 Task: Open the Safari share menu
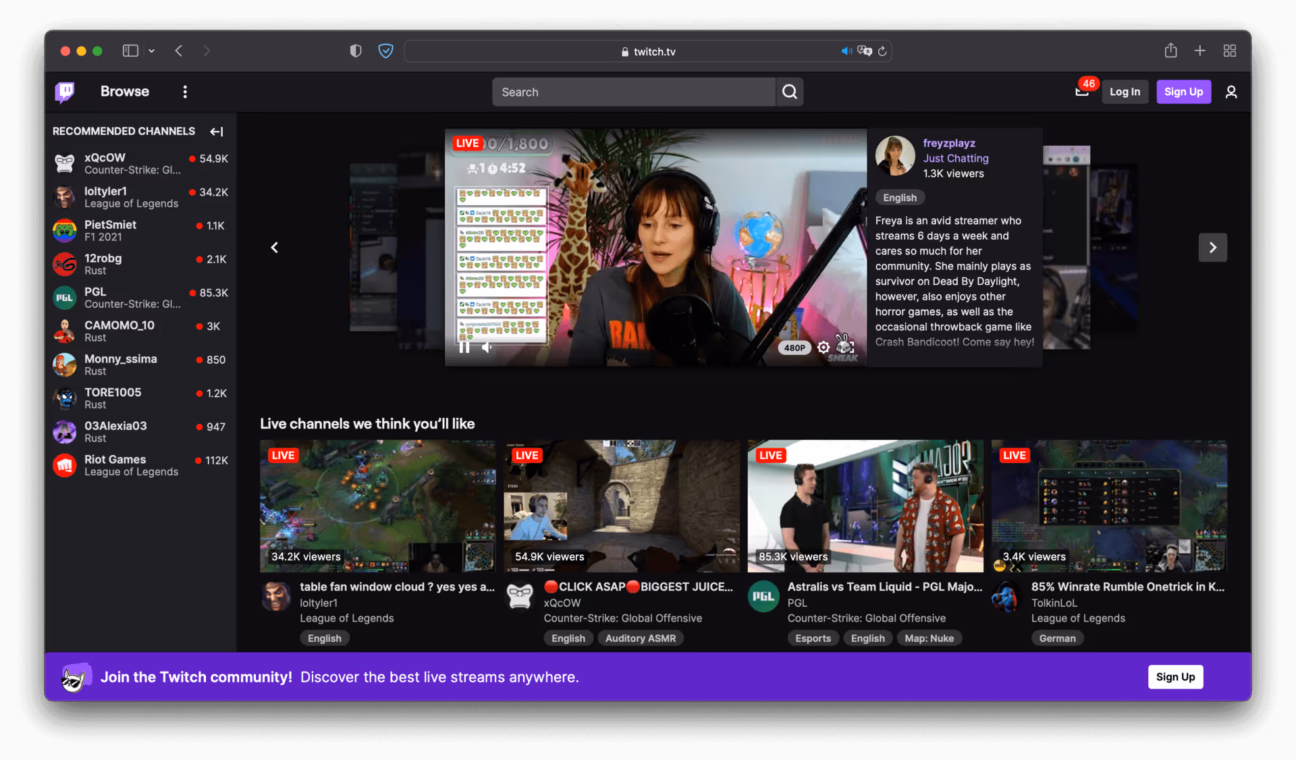point(1171,51)
